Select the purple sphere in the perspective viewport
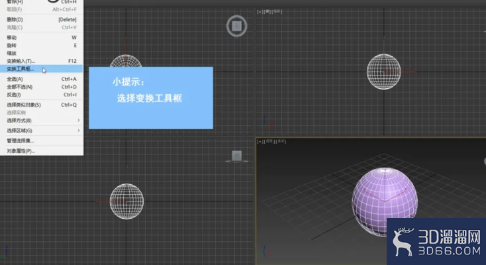Image resolution: width=486 pixels, height=265 pixels. (385, 201)
